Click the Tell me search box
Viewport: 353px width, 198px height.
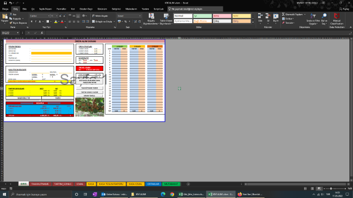pos(195,9)
